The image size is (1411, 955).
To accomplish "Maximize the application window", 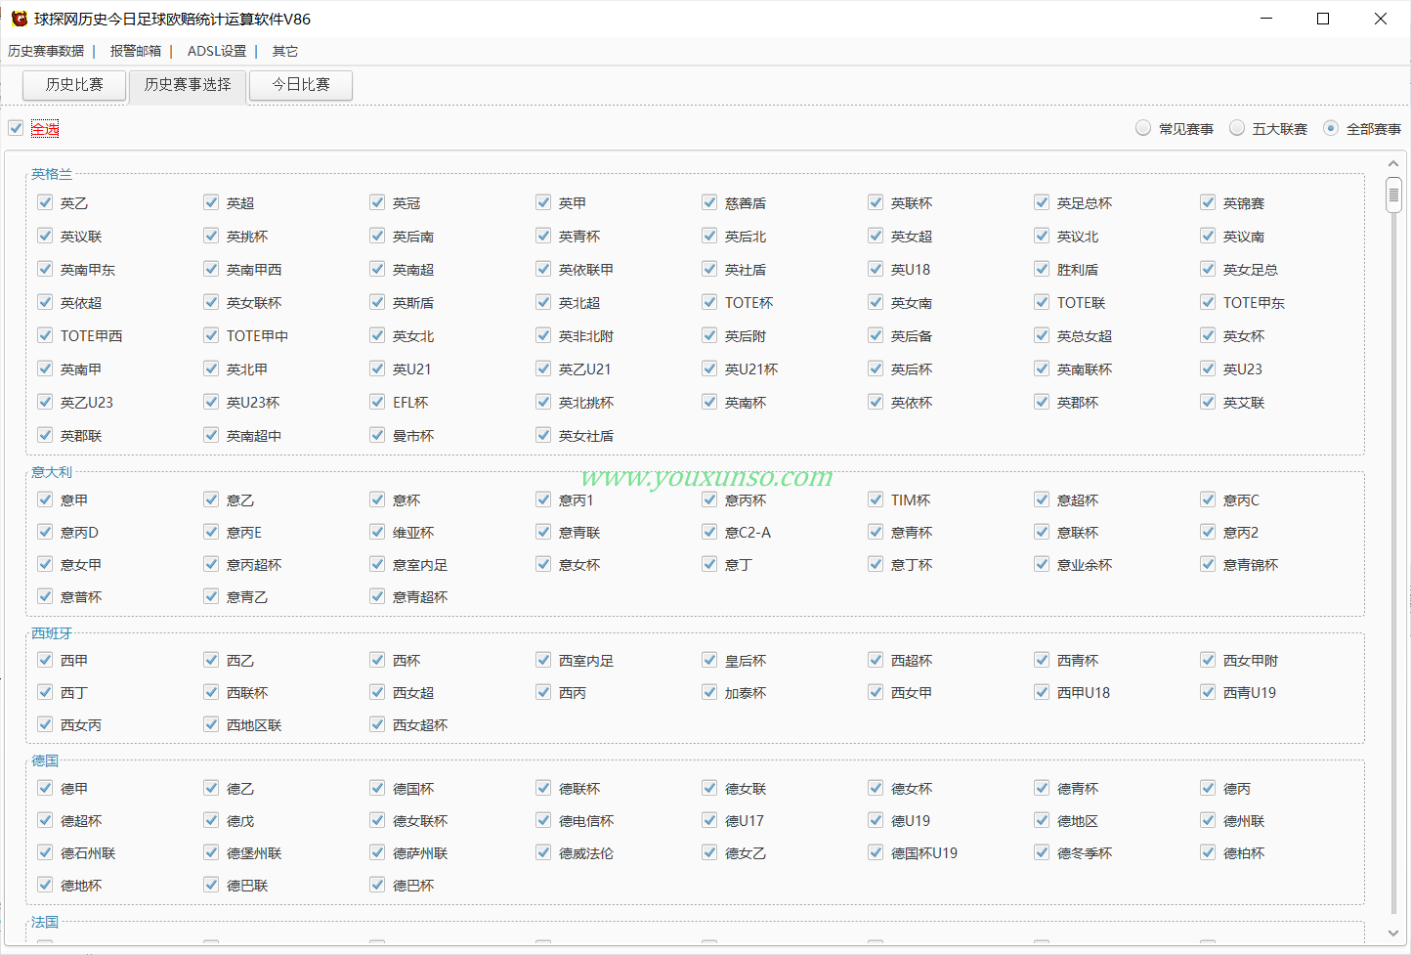I will pos(1323,19).
